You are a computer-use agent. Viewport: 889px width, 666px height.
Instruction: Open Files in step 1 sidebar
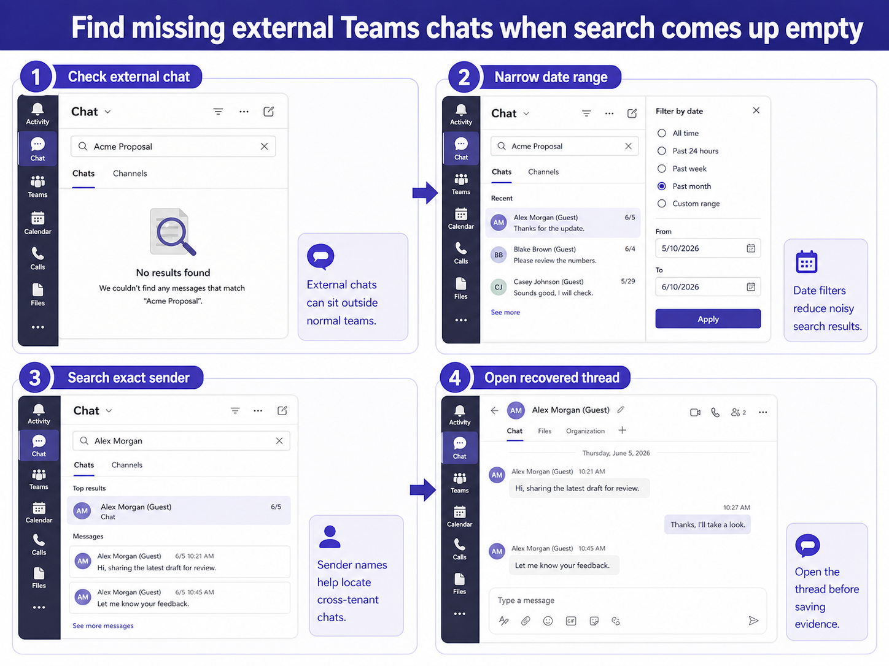(x=37, y=295)
